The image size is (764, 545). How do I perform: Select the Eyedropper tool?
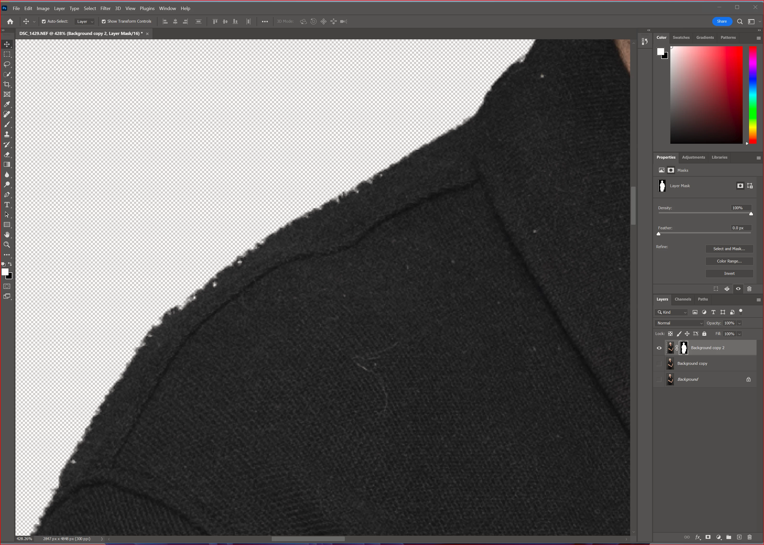click(x=7, y=104)
